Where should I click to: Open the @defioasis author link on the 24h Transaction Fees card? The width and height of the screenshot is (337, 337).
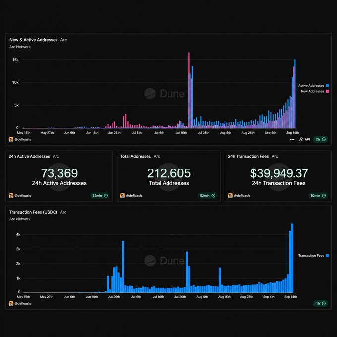click(x=242, y=196)
